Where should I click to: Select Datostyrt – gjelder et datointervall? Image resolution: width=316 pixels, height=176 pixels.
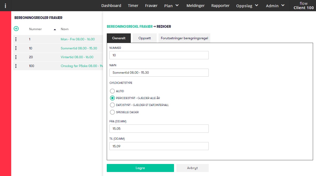112,105
